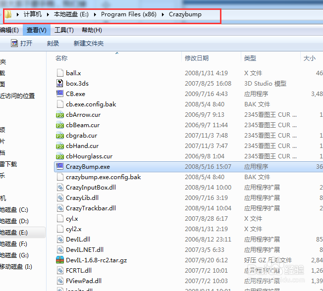Expand the arrow after Program Files (x86)
This screenshot has width=323, height=291.
pos(163,15)
